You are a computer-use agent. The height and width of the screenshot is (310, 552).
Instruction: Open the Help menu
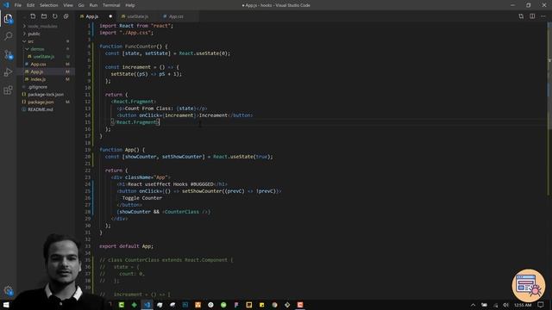(x=130, y=5)
